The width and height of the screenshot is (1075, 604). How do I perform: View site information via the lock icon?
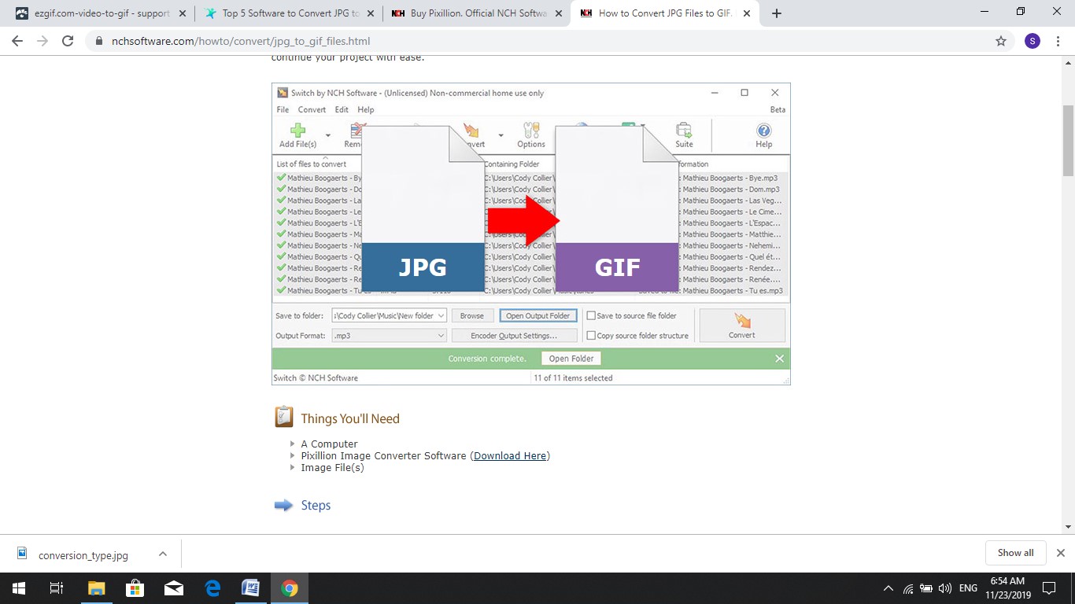[99, 41]
